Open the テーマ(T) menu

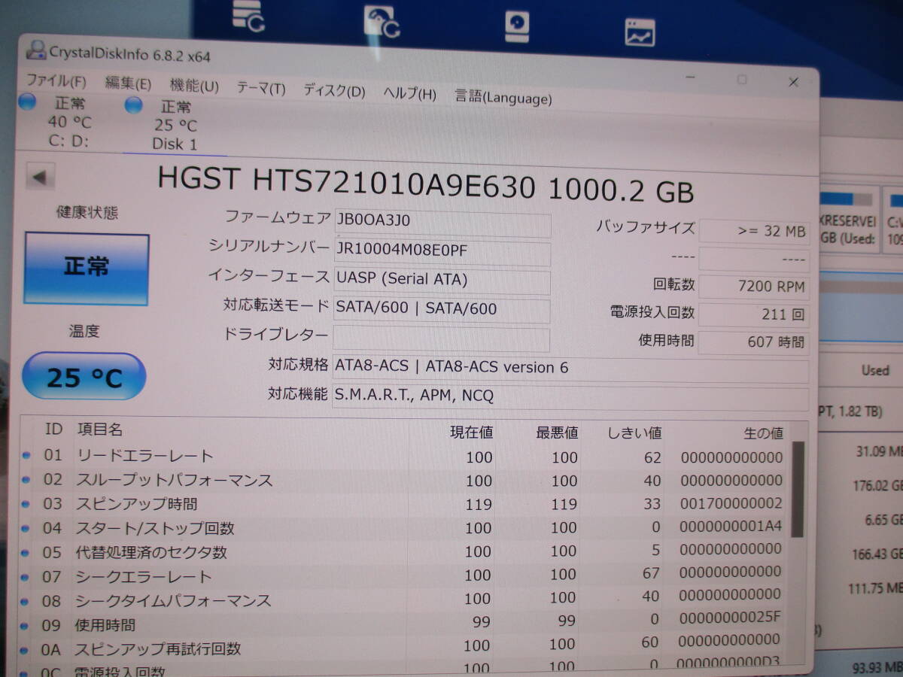pos(261,89)
